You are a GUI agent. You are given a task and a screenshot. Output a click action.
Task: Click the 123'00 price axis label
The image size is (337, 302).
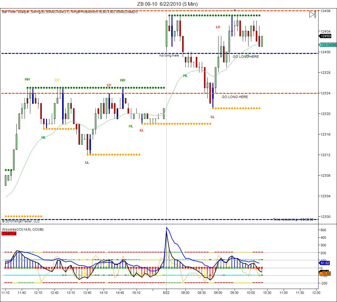point(325,217)
